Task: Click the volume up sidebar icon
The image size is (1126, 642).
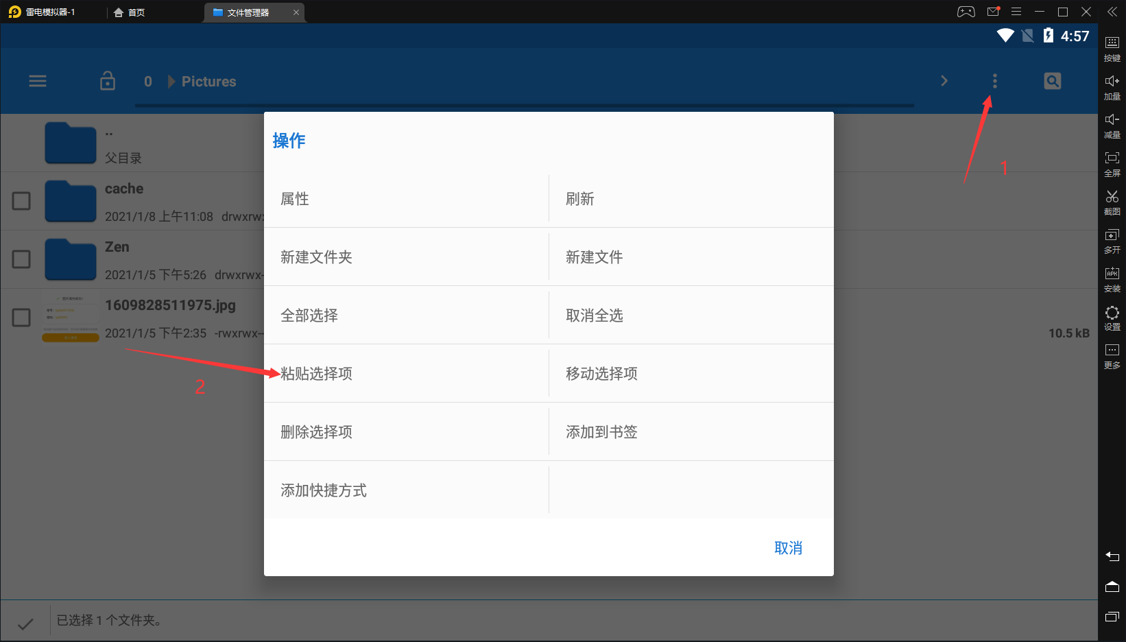Action: coord(1112,86)
